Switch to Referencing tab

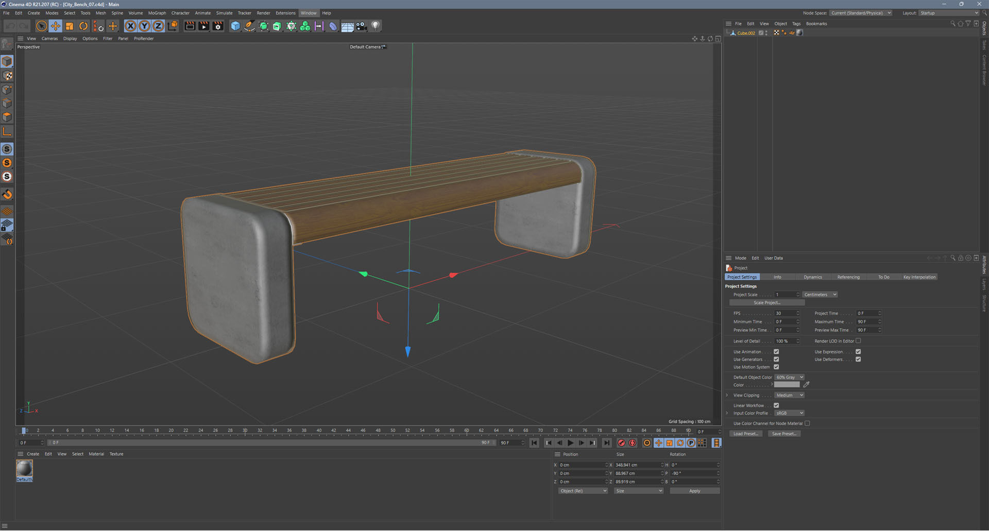848,277
